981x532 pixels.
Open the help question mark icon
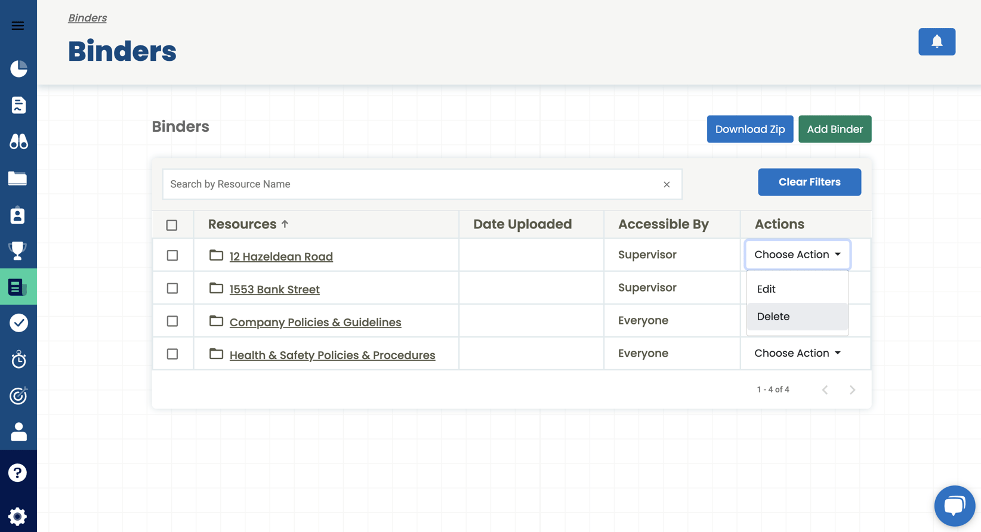[18, 473]
